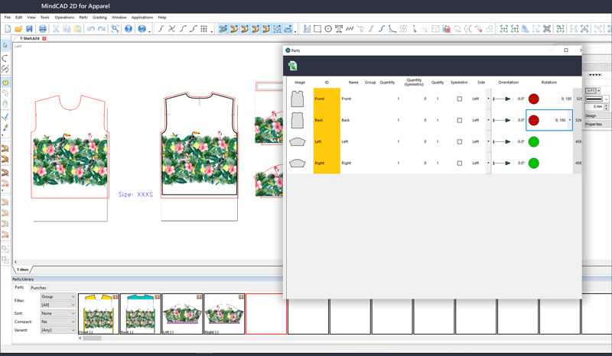The width and height of the screenshot is (612, 356).
Task: Click expand icon on Right part thumbnail
Action: point(241,296)
